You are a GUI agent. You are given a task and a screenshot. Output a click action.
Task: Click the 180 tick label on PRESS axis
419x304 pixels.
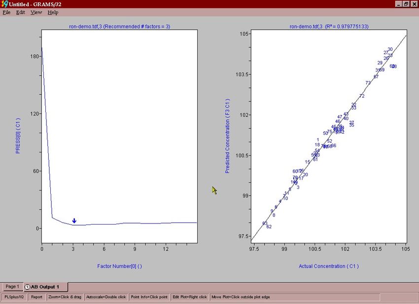[x=35, y=56]
